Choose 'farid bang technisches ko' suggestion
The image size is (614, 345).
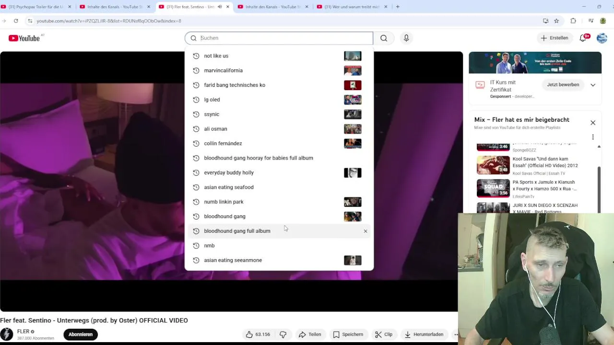(279, 85)
